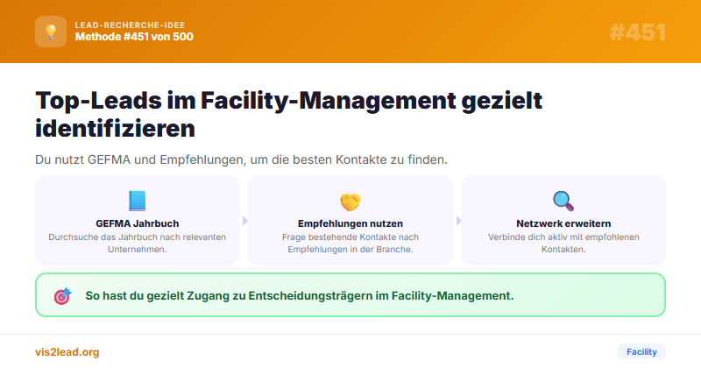Image resolution: width=701 pixels, height=368 pixels.
Task: Click the 'Netzwerk erweitern' card title
Action: pos(563,223)
